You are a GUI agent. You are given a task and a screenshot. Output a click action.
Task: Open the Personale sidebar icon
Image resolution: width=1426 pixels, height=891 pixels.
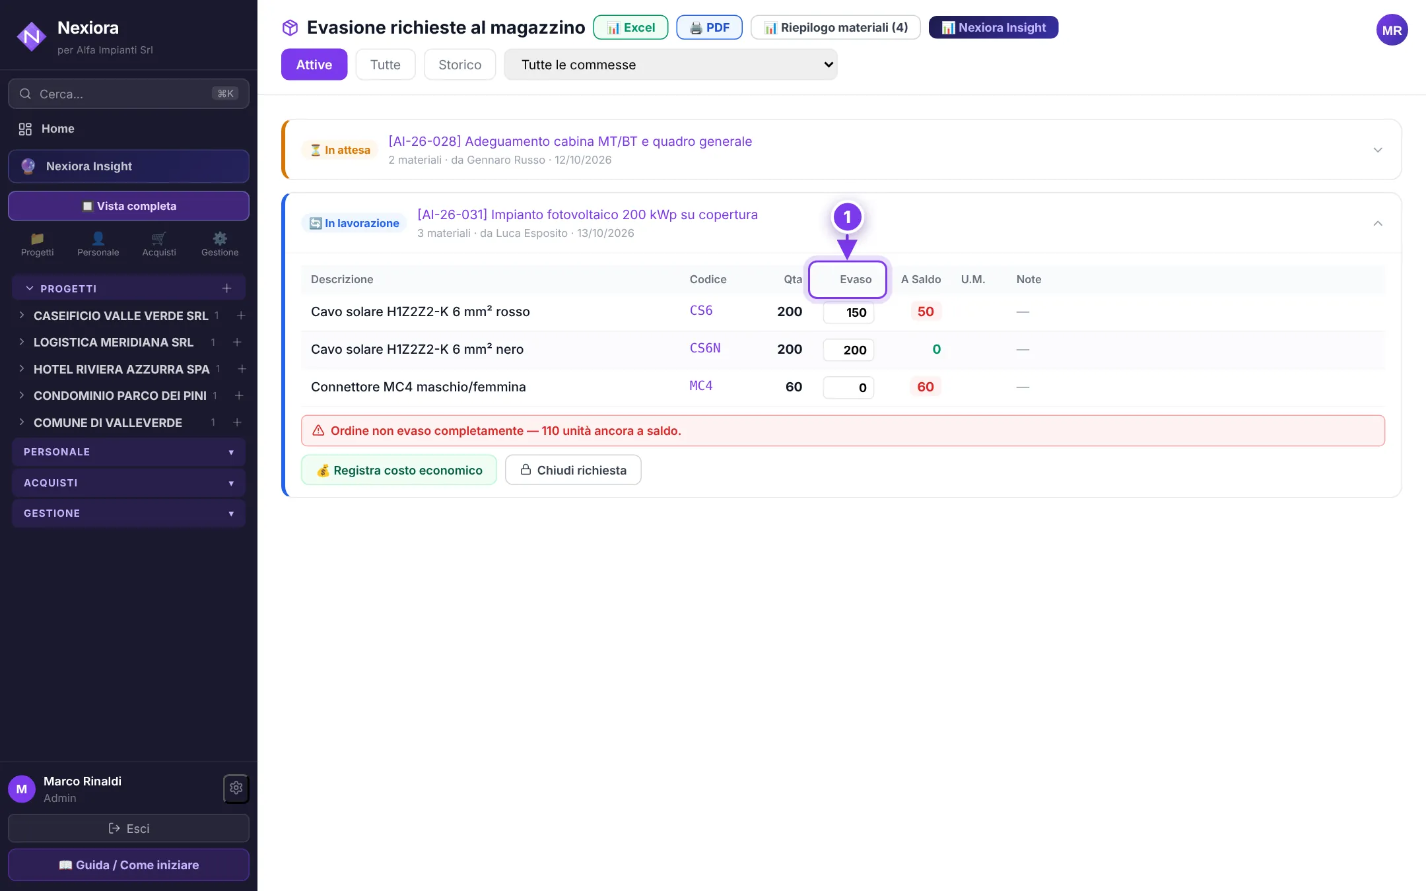[x=98, y=244]
